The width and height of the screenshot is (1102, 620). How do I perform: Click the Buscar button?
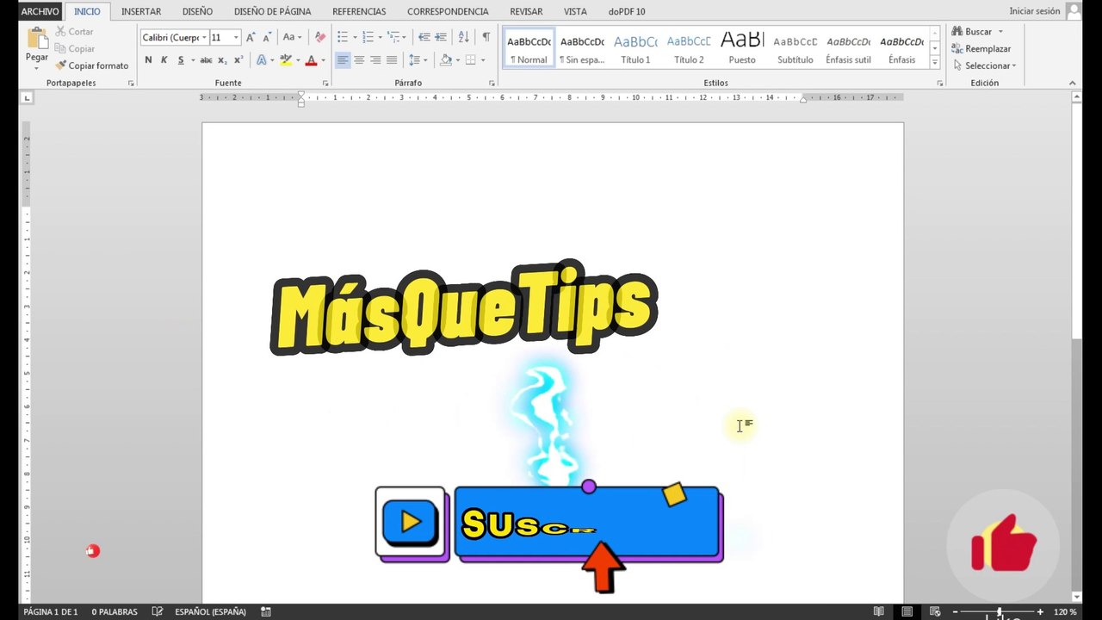tap(977, 32)
